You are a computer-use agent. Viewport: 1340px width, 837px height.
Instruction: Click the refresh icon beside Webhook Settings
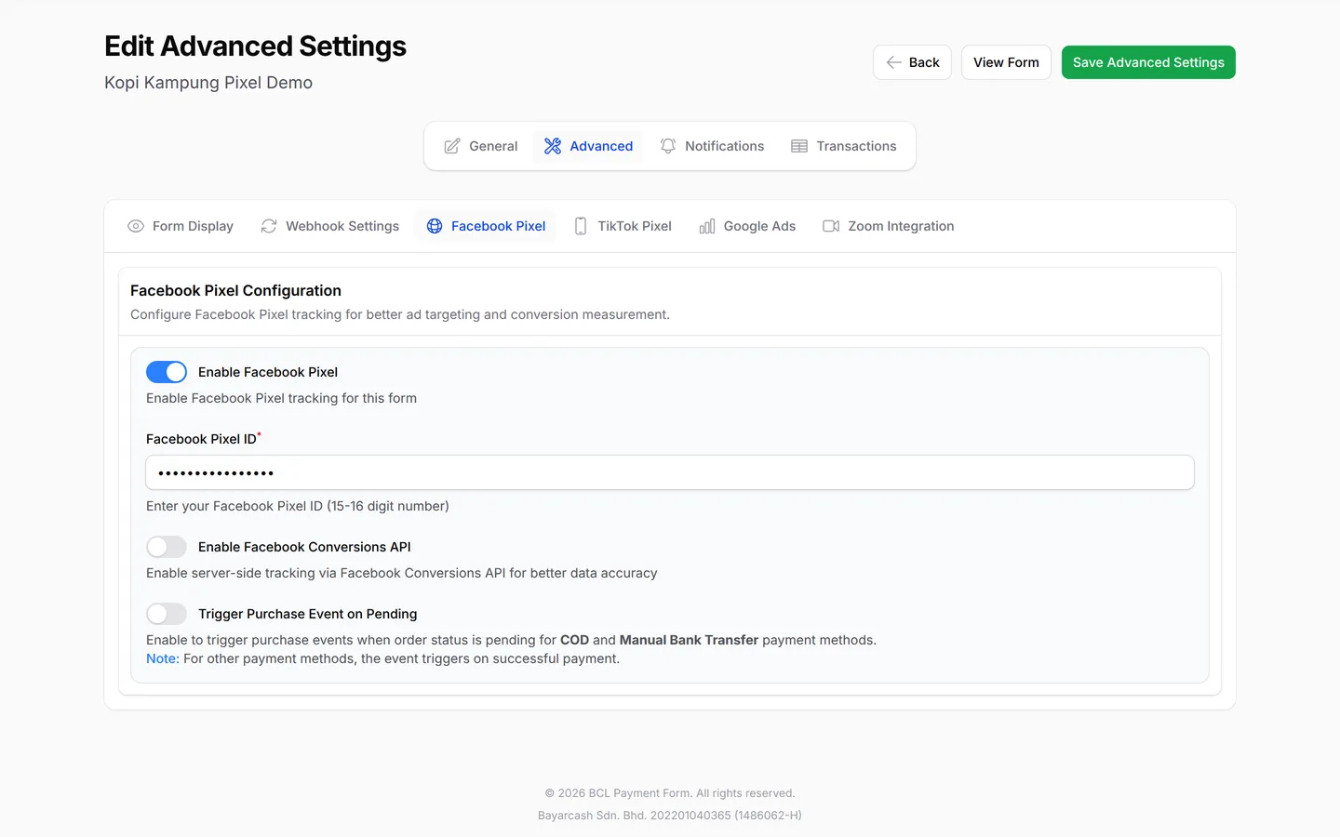click(x=269, y=226)
